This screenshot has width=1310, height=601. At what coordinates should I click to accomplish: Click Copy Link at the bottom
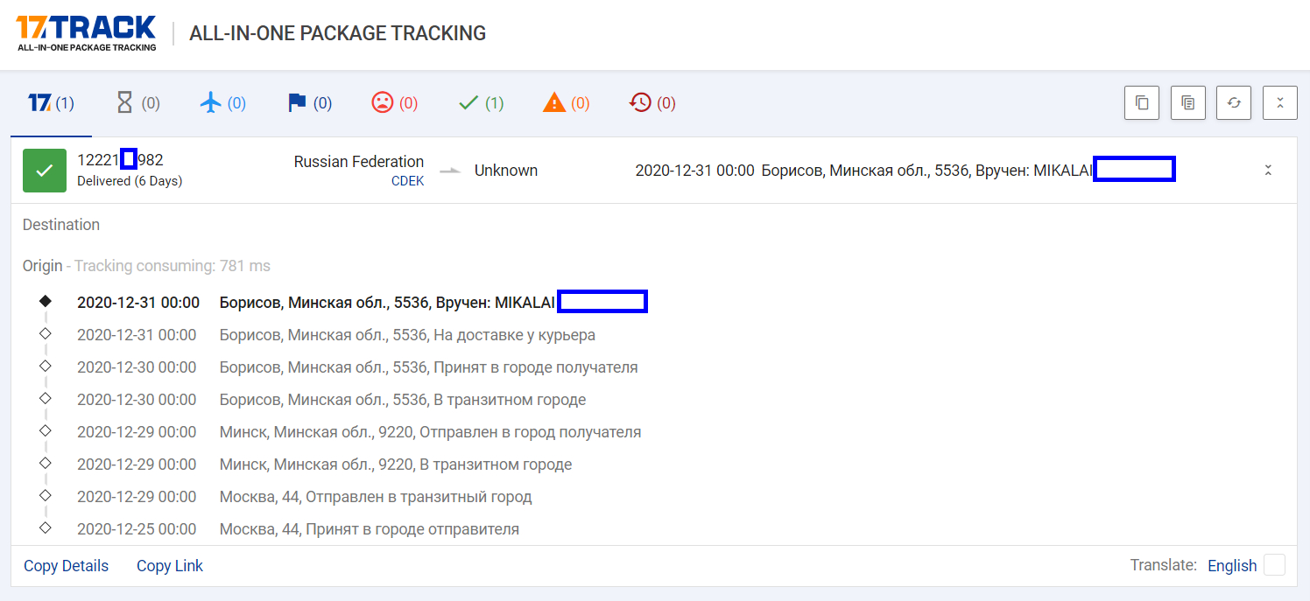(170, 566)
